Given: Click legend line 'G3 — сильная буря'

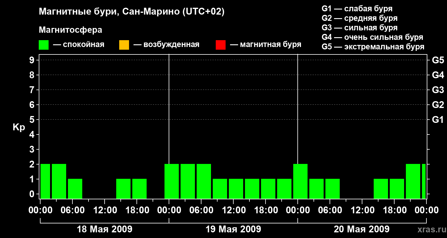Looking at the screenshot, I should pos(359,28).
